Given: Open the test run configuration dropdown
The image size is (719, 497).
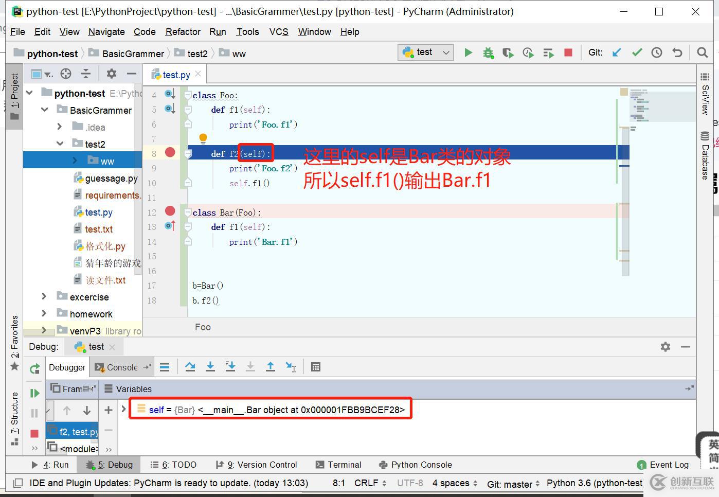Looking at the screenshot, I should pos(425,52).
